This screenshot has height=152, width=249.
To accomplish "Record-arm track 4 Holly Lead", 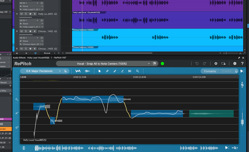I will pyautogui.click(x=30, y=14).
